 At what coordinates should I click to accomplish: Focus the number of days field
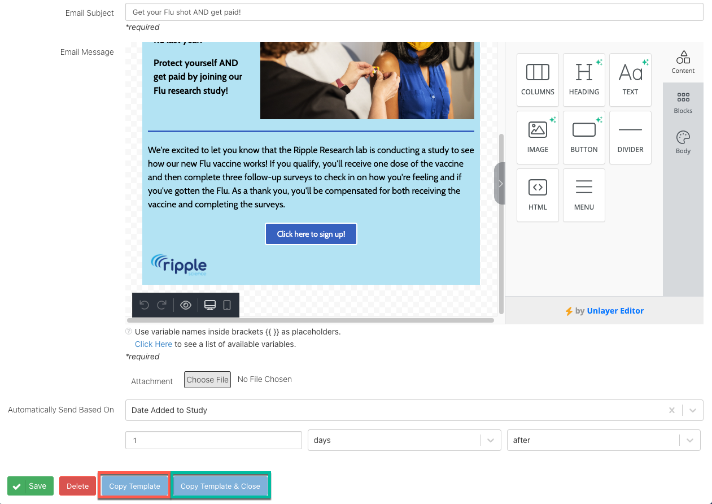click(214, 440)
